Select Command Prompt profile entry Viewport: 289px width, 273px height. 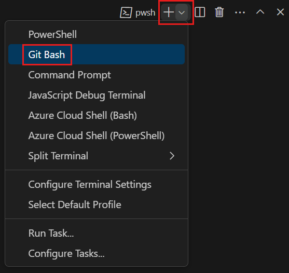pyautogui.click(x=97, y=75)
